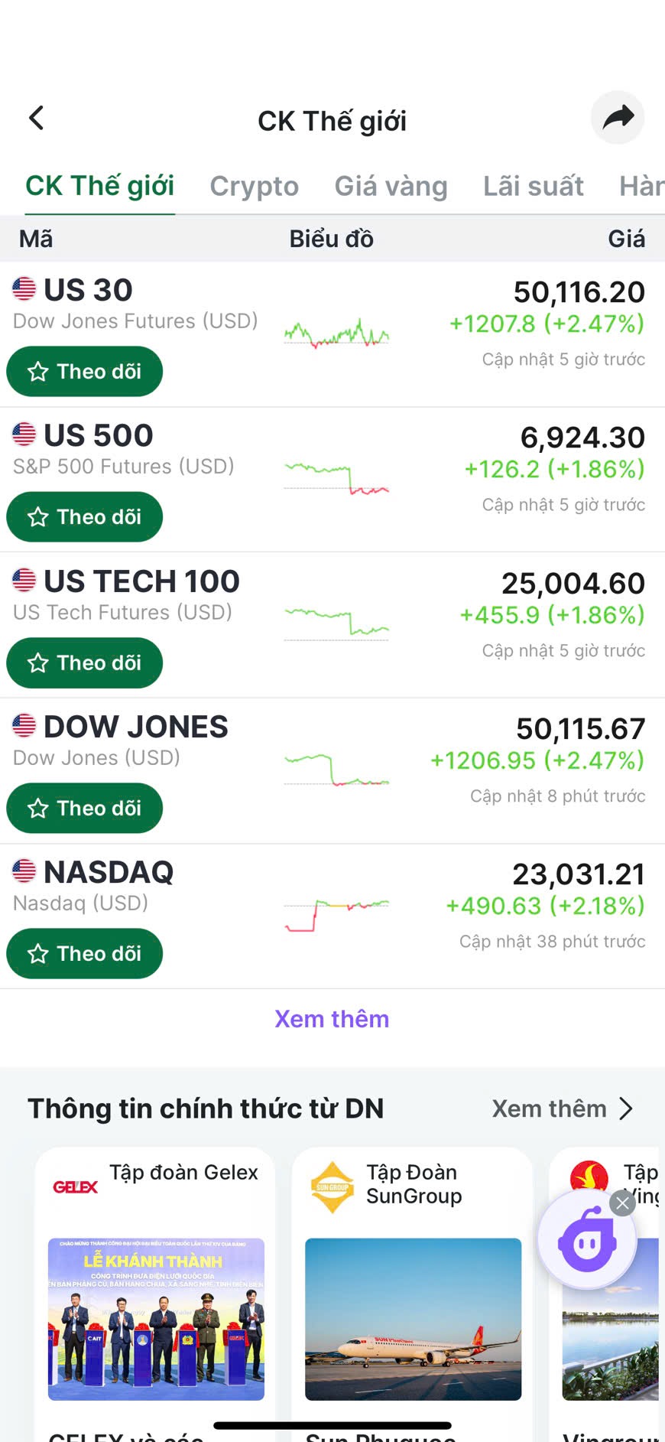Tap the Gelex company logo
This screenshot has width=665, height=1442.
tap(75, 1186)
